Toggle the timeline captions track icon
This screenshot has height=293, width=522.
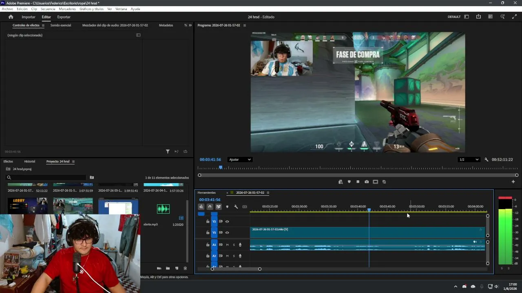coord(245,207)
